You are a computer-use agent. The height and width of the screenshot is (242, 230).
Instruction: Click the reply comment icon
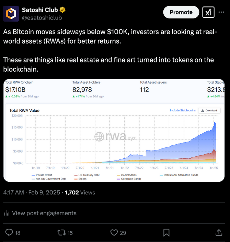[9, 233]
